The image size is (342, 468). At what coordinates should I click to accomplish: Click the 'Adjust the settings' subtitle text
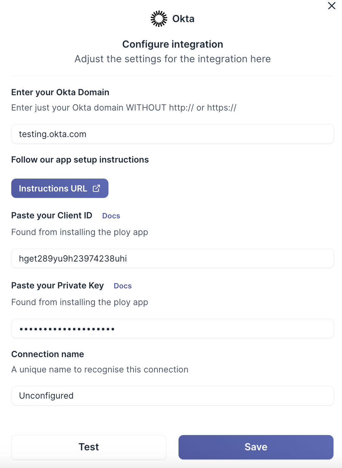tap(173, 59)
